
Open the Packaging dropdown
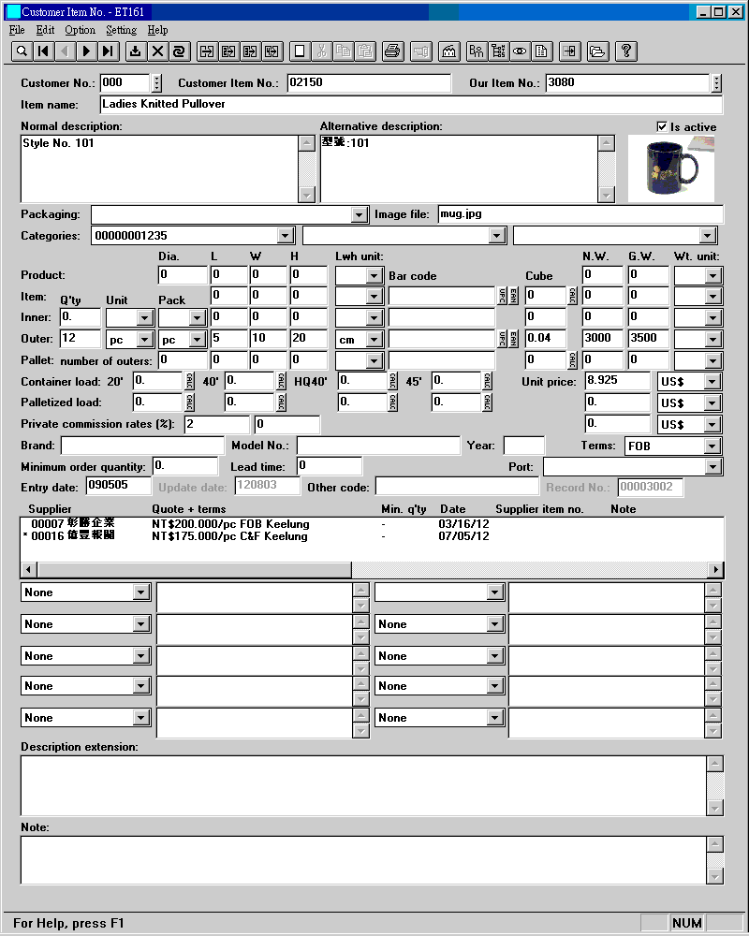coord(359,215)
